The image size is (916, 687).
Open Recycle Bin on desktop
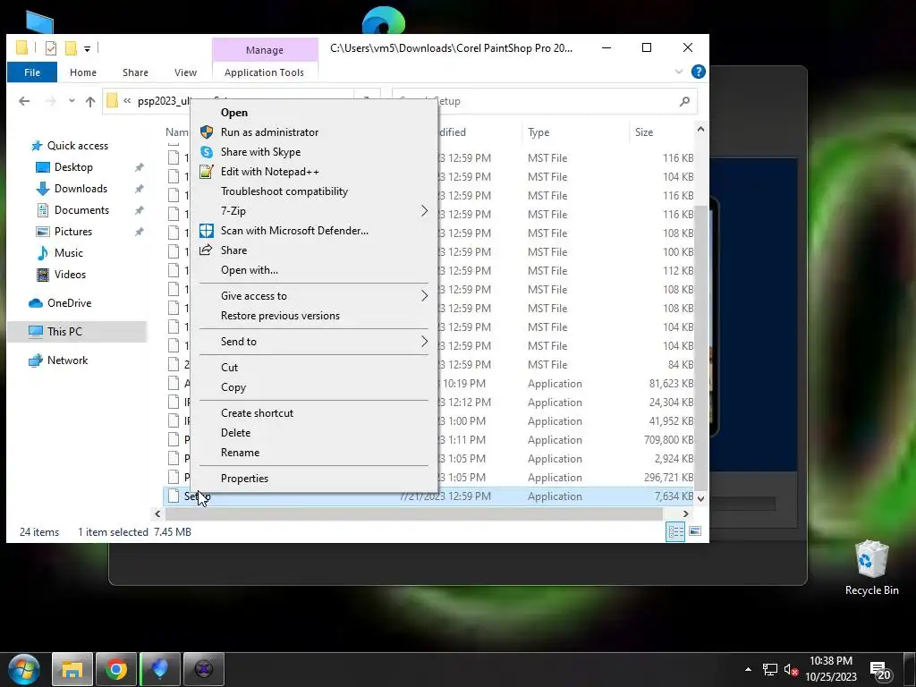click(x=871, y=568)
